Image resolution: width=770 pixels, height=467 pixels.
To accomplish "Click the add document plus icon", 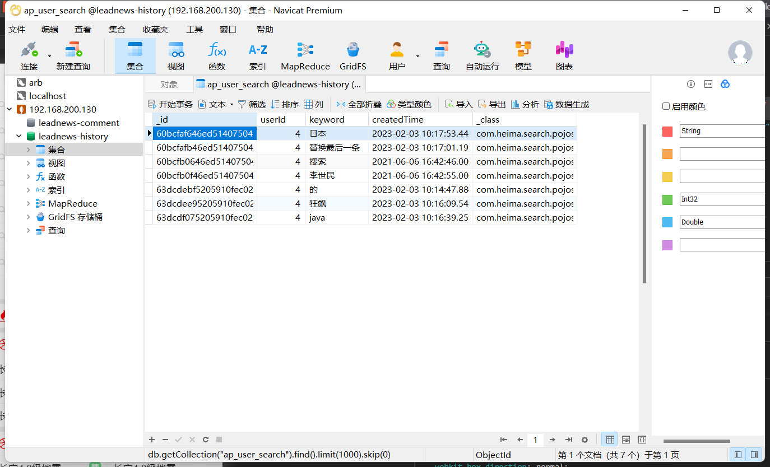I will click(x=152, y=440).
